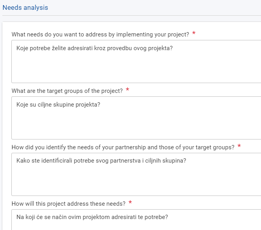The height and width of the screenshot is (230, 261).
Task: Click red asterisk after partnership needs question
Action: [x=239, y=147]
